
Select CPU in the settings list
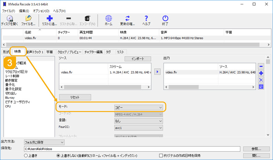(x=8, y=106)
